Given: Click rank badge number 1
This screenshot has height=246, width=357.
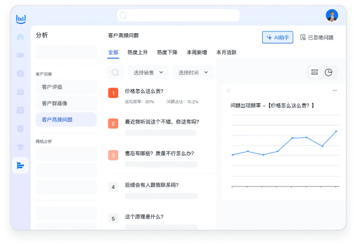Looking at the screenshot, I should tap(113, 93).
